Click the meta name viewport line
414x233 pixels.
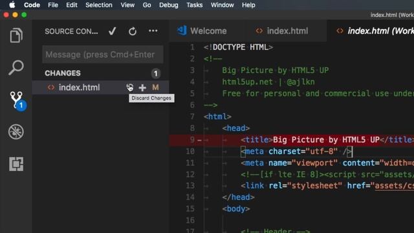327,163
